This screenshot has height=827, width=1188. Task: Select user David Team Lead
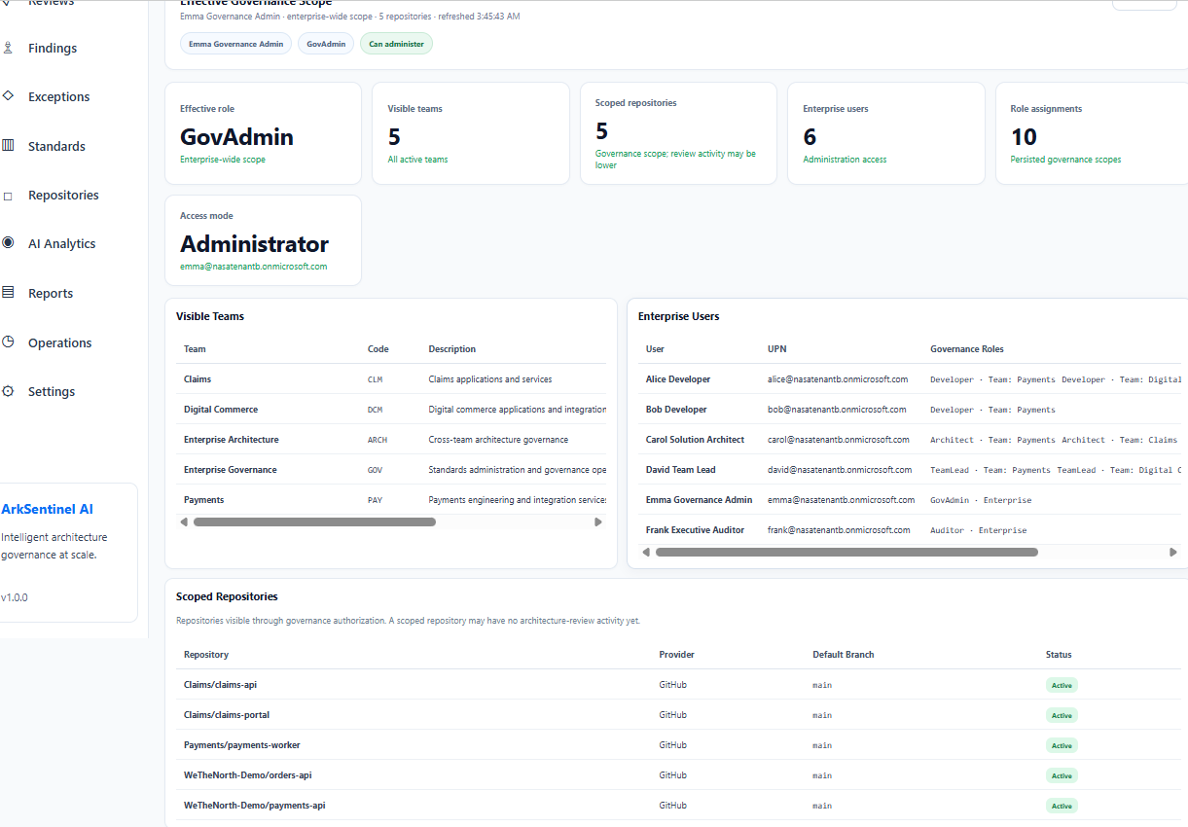(x=681, y=470)
